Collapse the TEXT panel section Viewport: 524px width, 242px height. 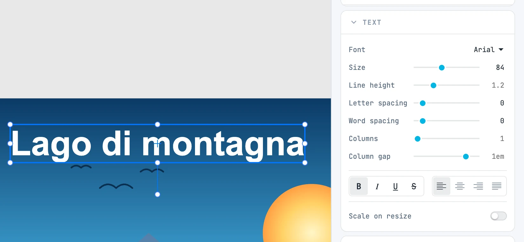pos(354,22)
